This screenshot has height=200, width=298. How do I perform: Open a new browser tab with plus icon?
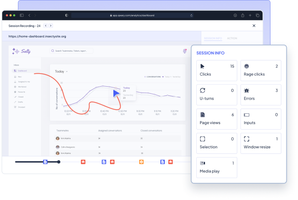(x=250, y=15)
